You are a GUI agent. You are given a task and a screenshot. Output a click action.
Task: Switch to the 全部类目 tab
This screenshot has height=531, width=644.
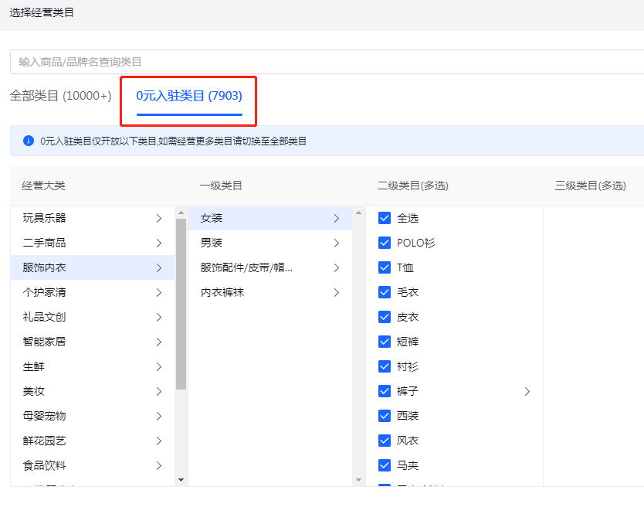coord(60,96)
